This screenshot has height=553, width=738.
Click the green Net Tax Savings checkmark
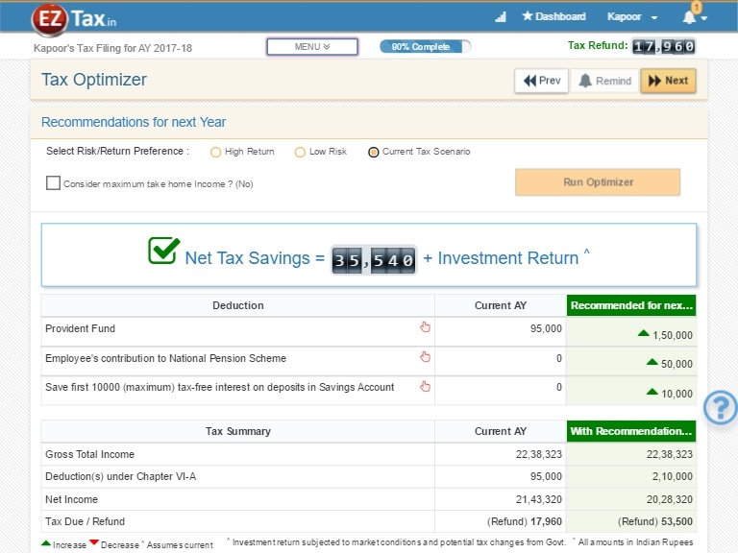pos(163,251)
